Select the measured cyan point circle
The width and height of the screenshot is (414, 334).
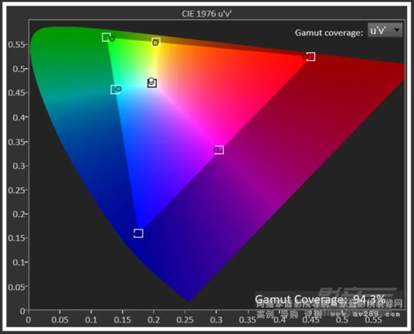[118, 89]
